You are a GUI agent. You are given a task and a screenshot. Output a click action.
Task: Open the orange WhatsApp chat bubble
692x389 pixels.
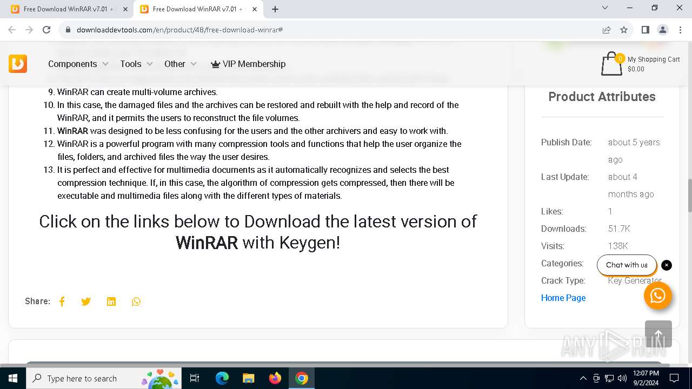658,296
